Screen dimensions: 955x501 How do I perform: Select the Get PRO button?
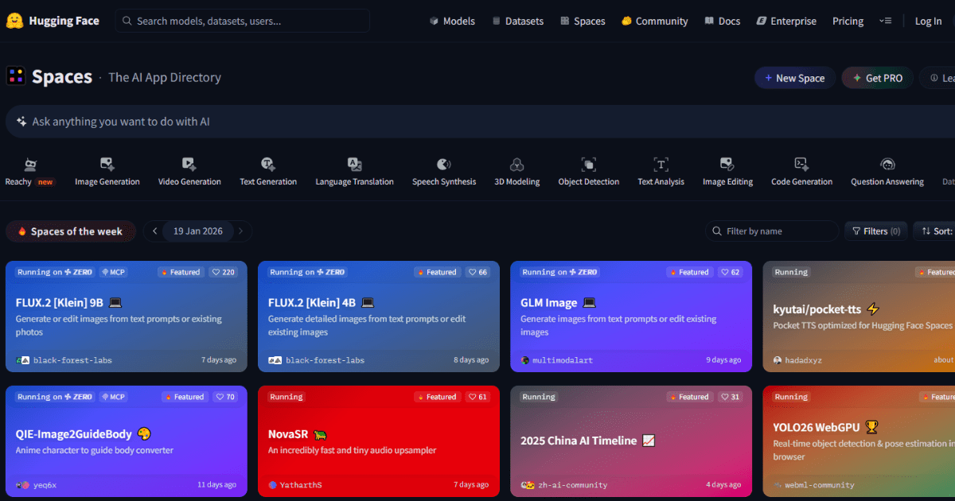[x=876, y=77]
